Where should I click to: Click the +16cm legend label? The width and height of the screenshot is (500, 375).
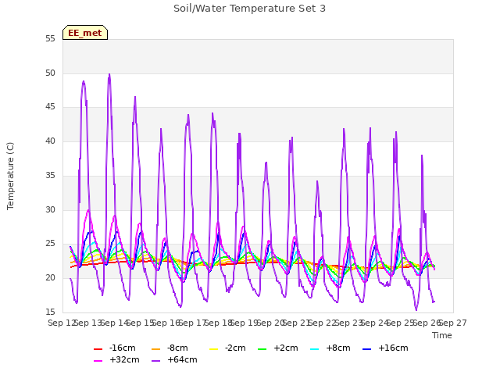pyautogui.click(x=393, y=348)
